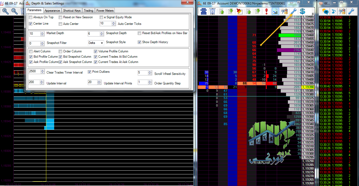Enable e Signal Equity Mode
The image size is (359, 186).
pos(102,17)
